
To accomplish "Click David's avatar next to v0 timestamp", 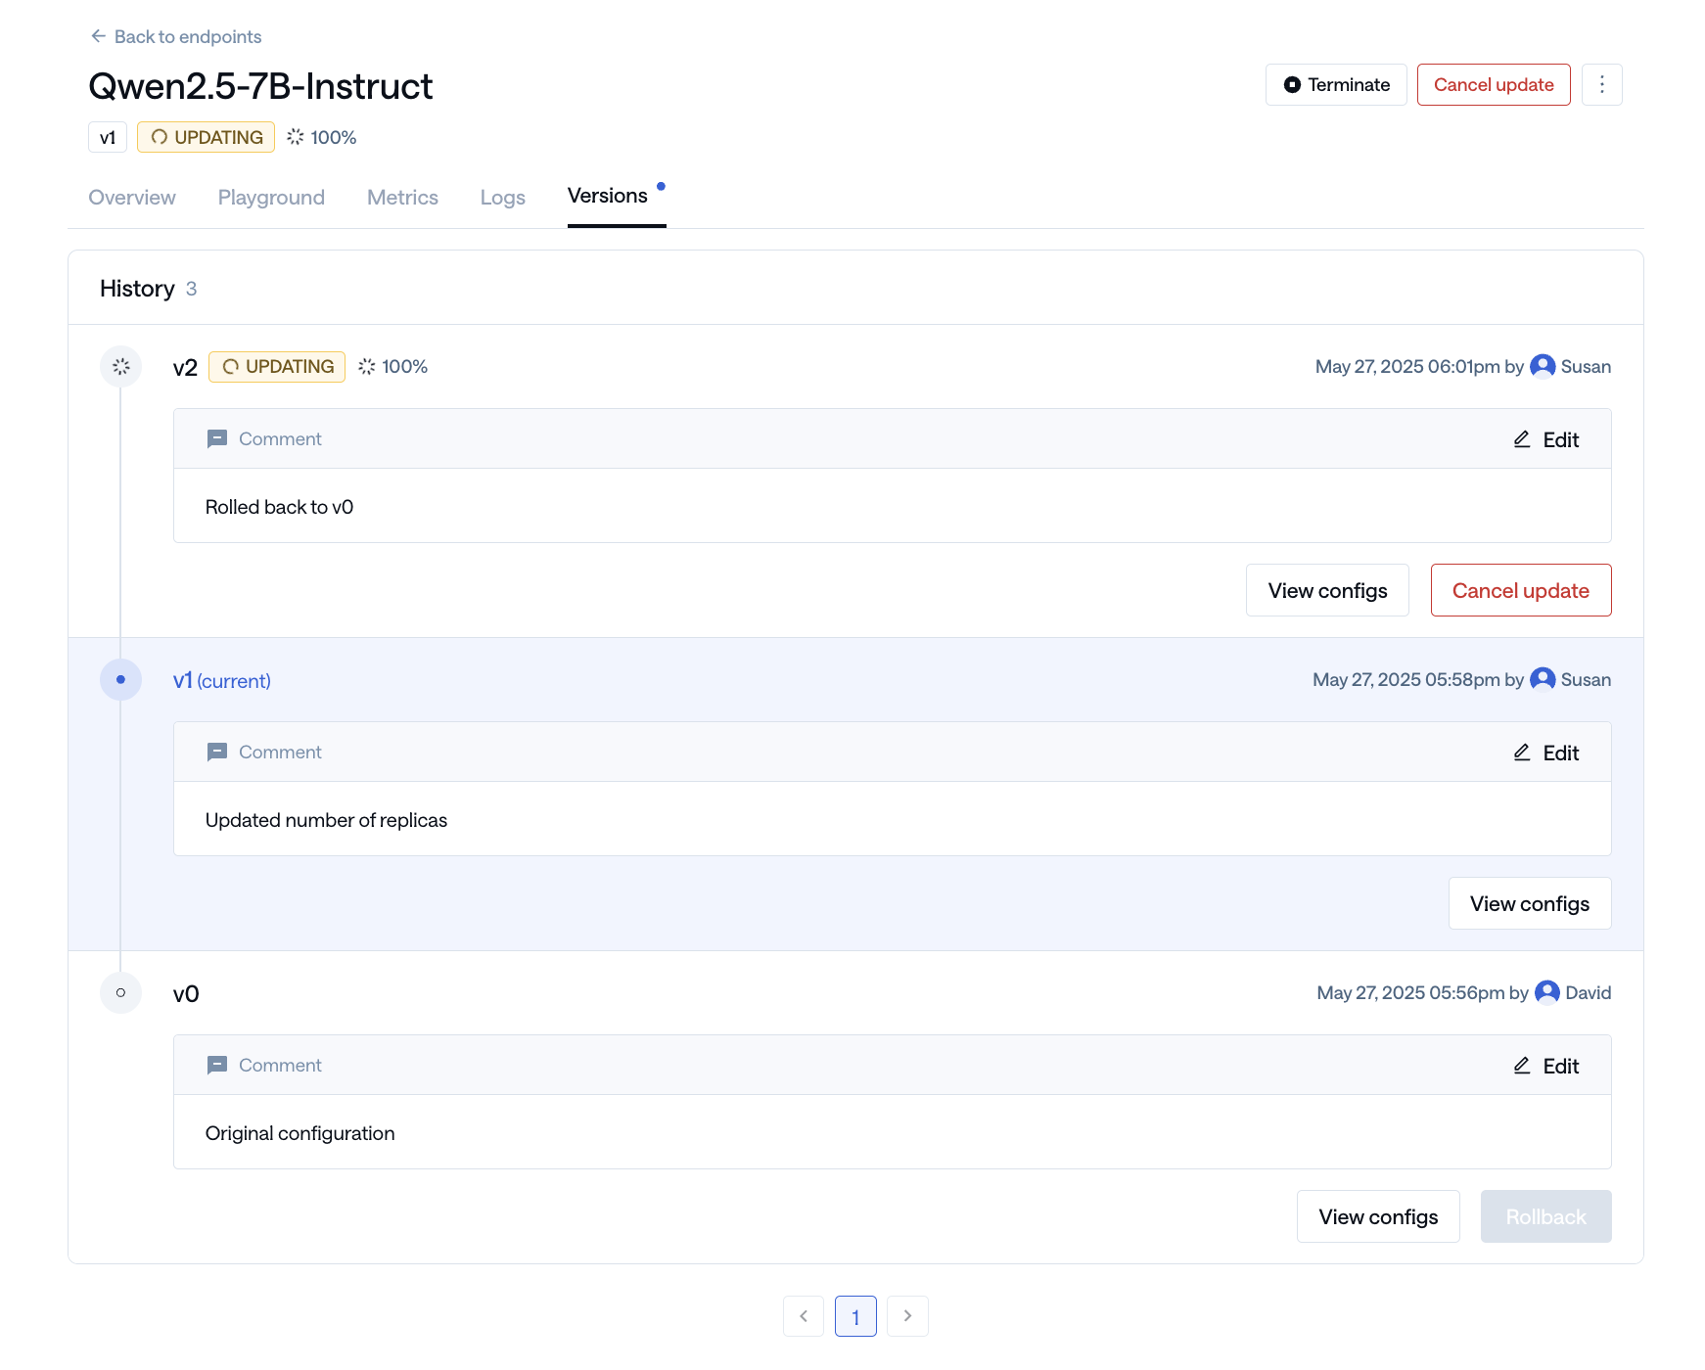I will [x=1547, y=992].
